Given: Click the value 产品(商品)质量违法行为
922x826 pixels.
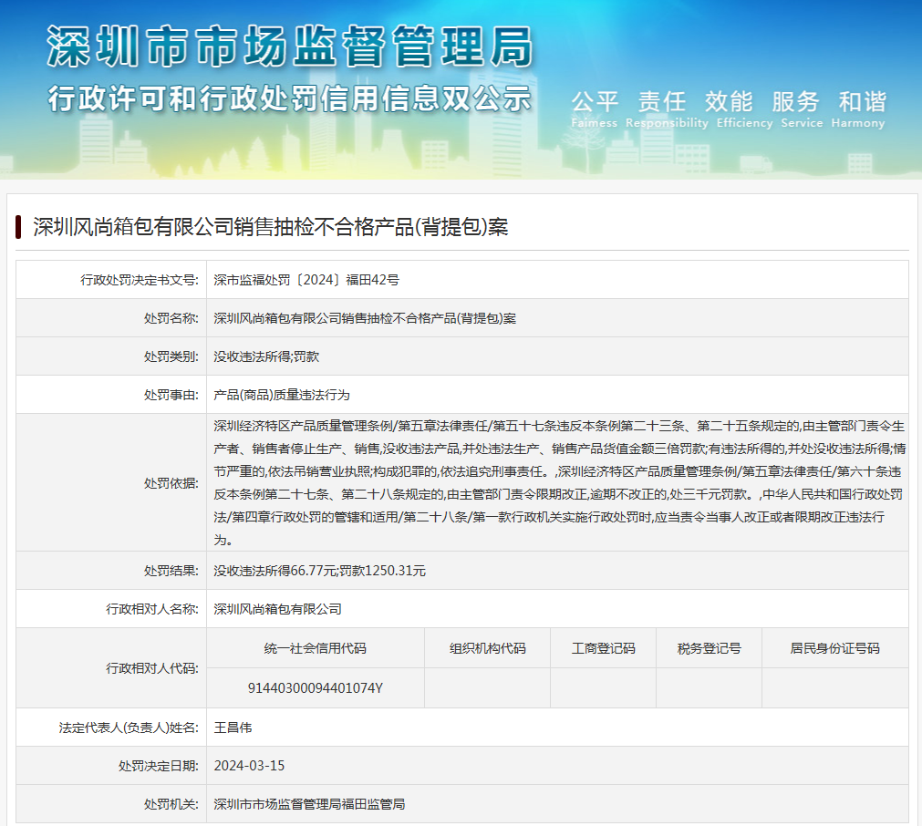Looking at the screenshot, I should (282, 395).
